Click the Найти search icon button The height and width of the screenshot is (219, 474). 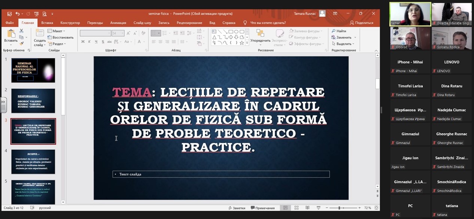[339, 31]
